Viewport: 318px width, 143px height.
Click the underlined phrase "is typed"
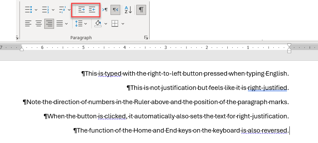pyautogui.click(x=110, y=74)
